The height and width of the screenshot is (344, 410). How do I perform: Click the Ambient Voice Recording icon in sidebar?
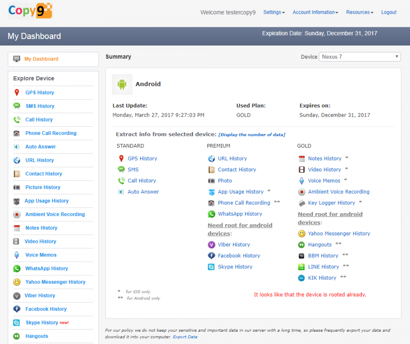(17, 215)
